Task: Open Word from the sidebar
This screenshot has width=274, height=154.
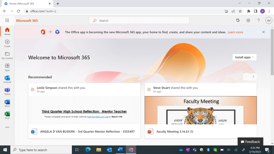Action: click(7, 103)
